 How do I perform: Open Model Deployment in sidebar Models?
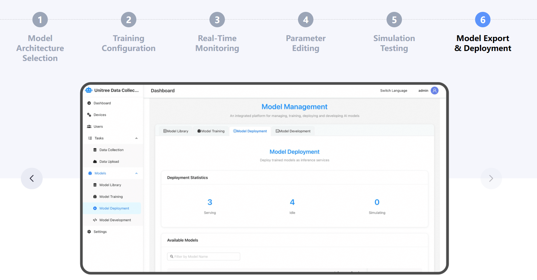click(x=112, y=208)
